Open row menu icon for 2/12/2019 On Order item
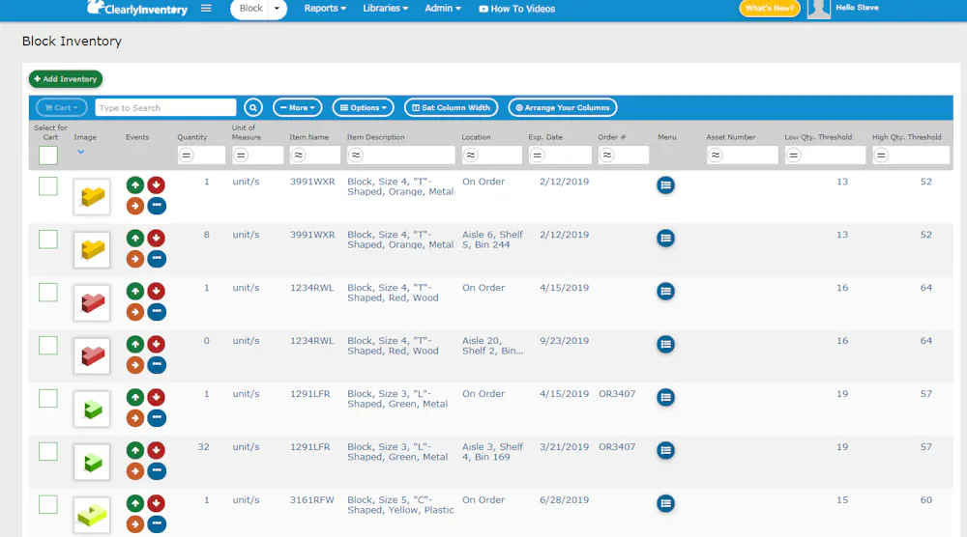Screen dimensions: 967x537 tap(665, 184)
